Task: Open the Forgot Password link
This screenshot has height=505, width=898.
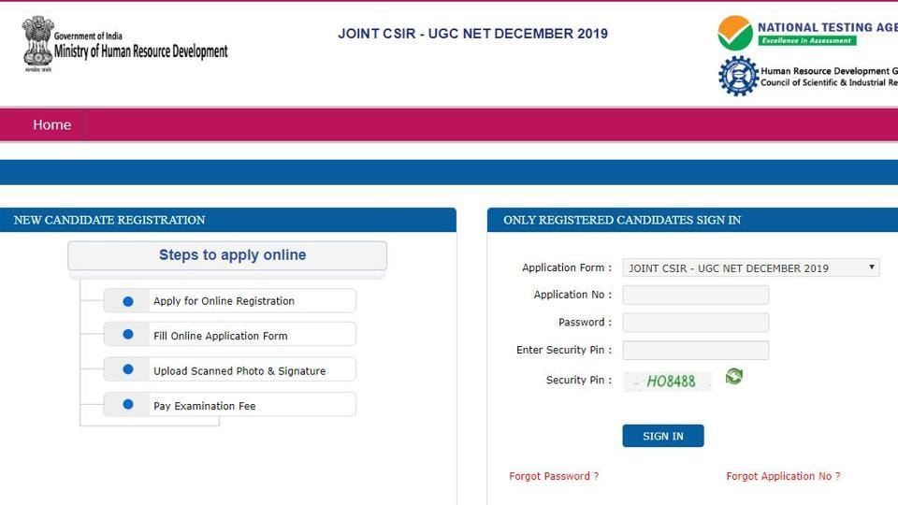Action: (554, 476)
